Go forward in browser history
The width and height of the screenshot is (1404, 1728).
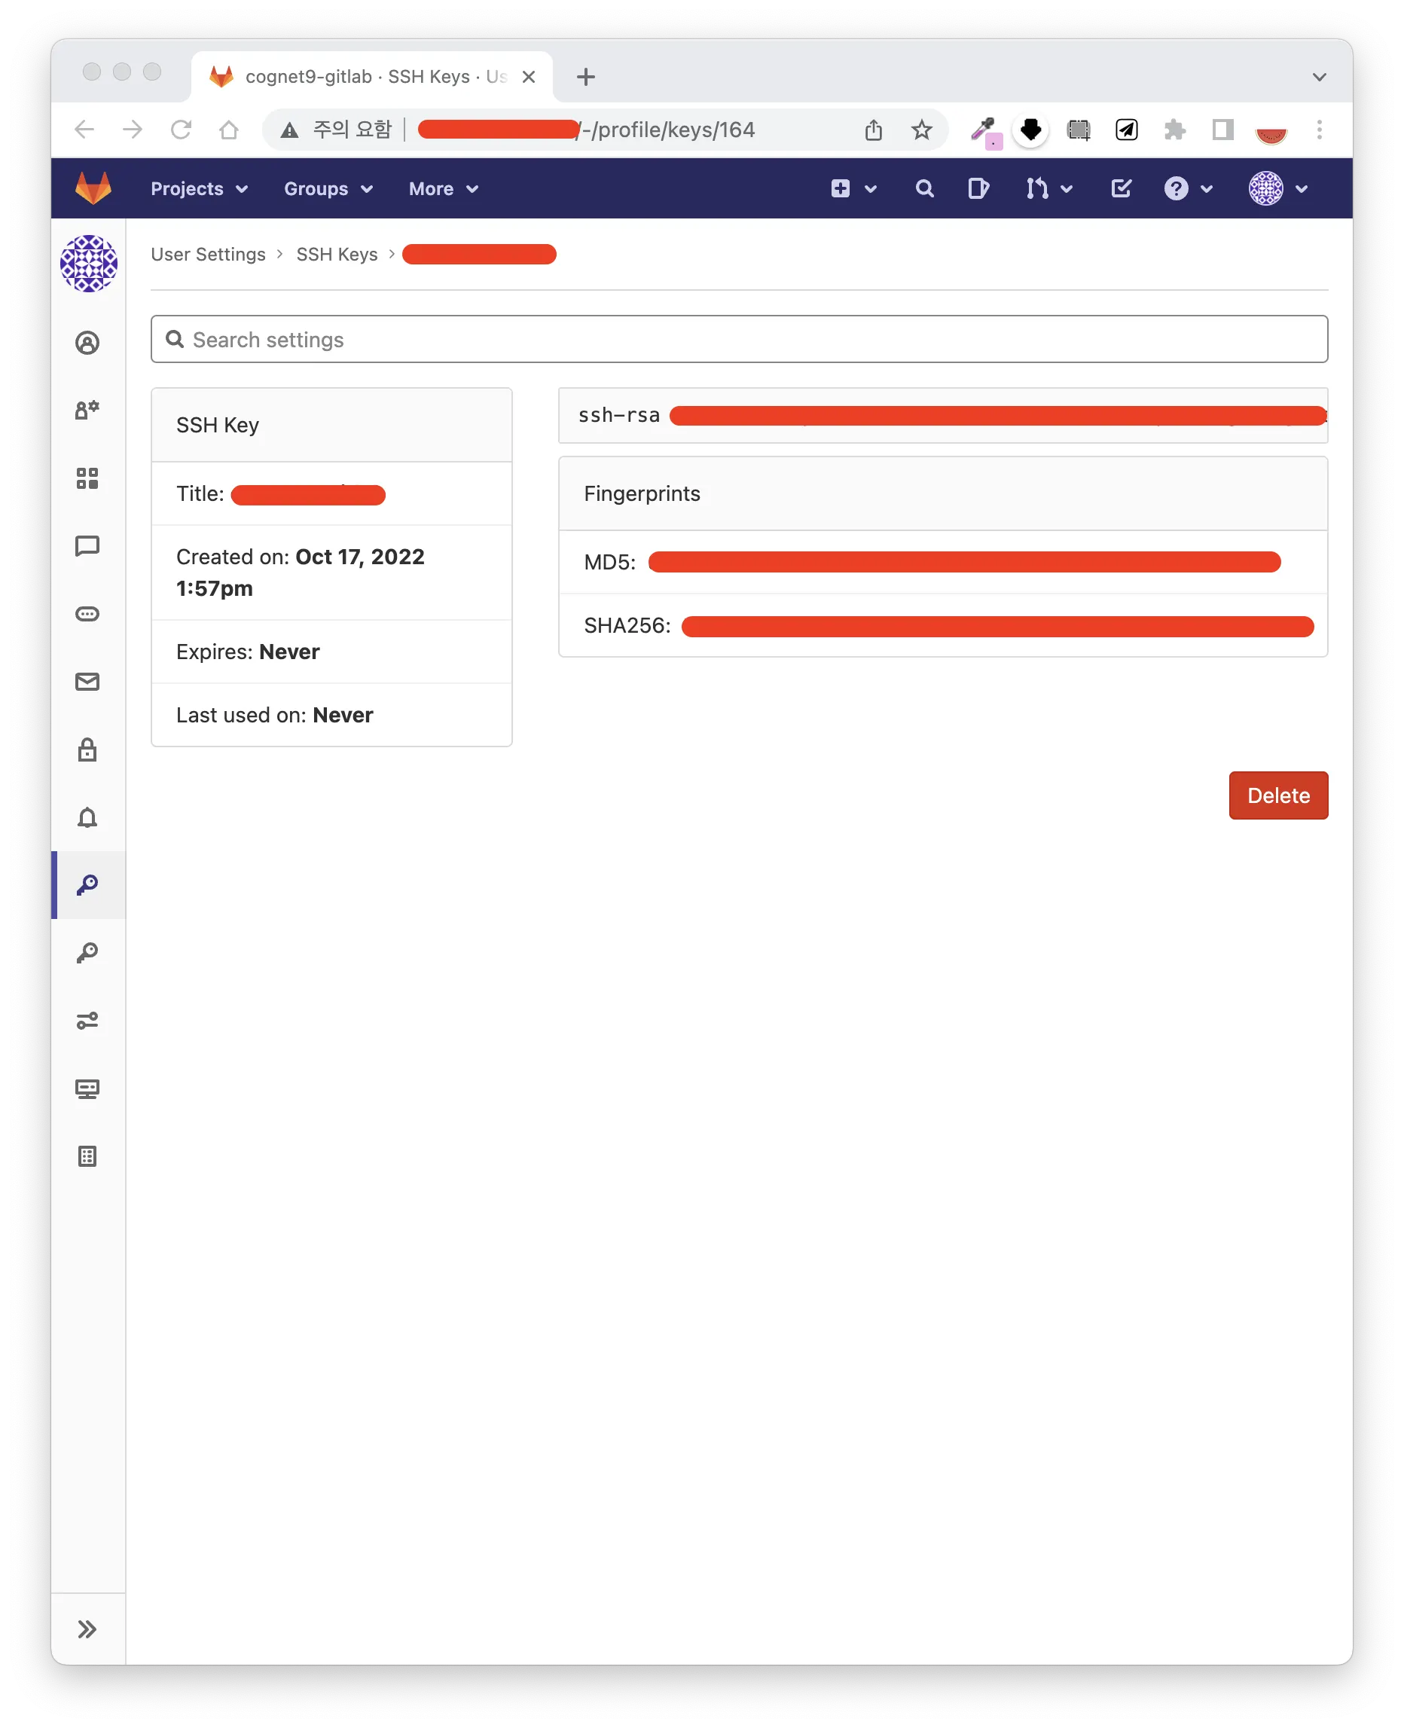coord(132,130)
